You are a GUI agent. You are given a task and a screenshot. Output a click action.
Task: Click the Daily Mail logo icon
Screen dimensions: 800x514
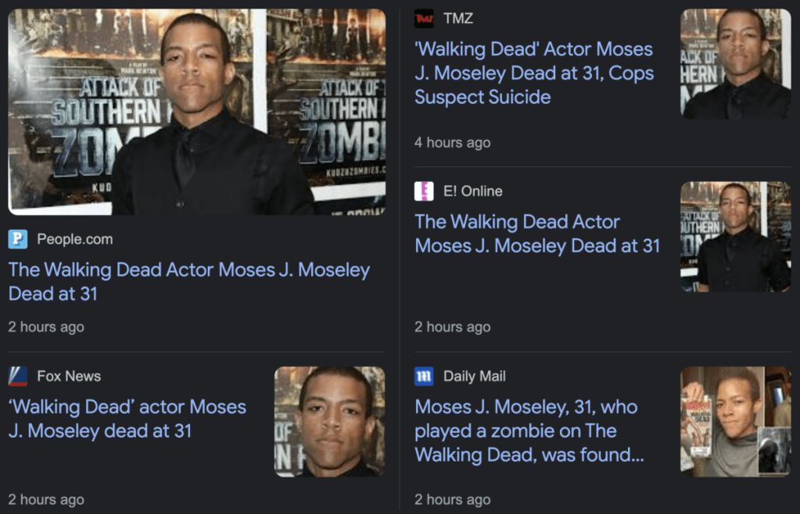click(424, 376)
